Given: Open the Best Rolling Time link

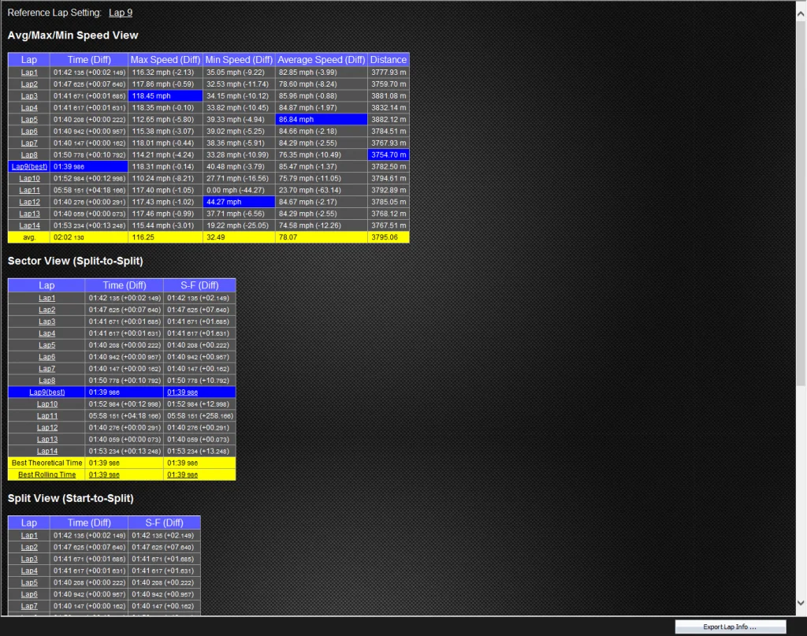Looking at the screenshot, I should click(x=46, y=475).
